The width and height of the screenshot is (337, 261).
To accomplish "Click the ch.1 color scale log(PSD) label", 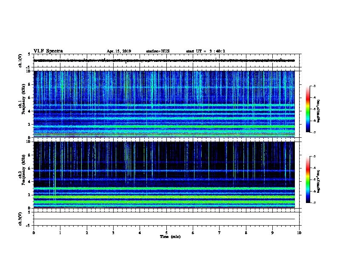I will 319,111.
